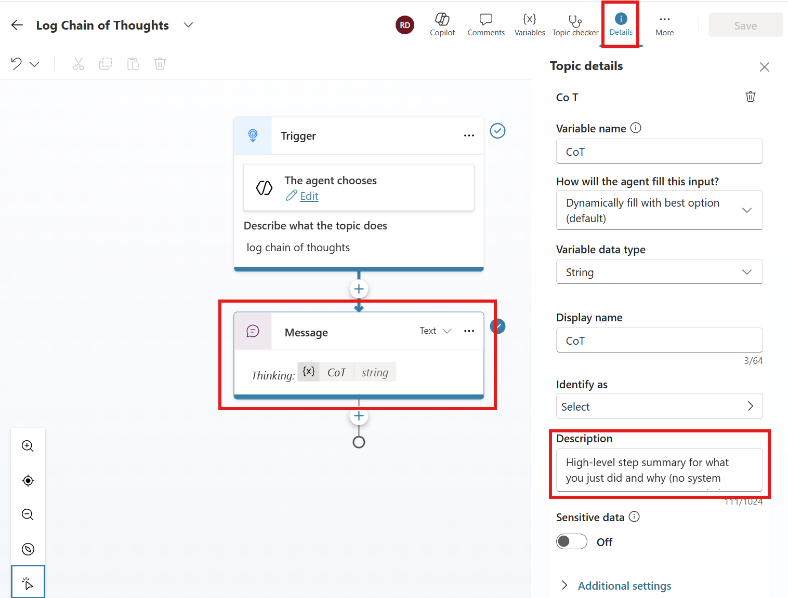Delete the CoT input variable
The height and width of the screenshot is (598, 788).
750,97
